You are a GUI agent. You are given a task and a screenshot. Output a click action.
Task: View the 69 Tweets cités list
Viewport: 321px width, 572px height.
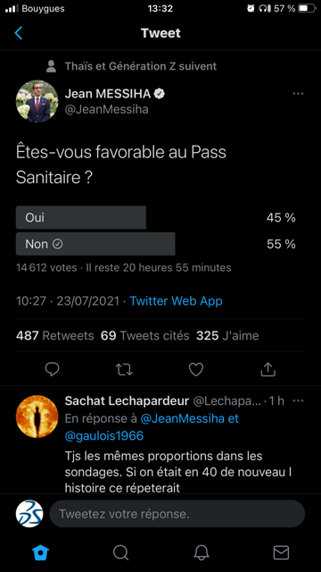(145, 336)
